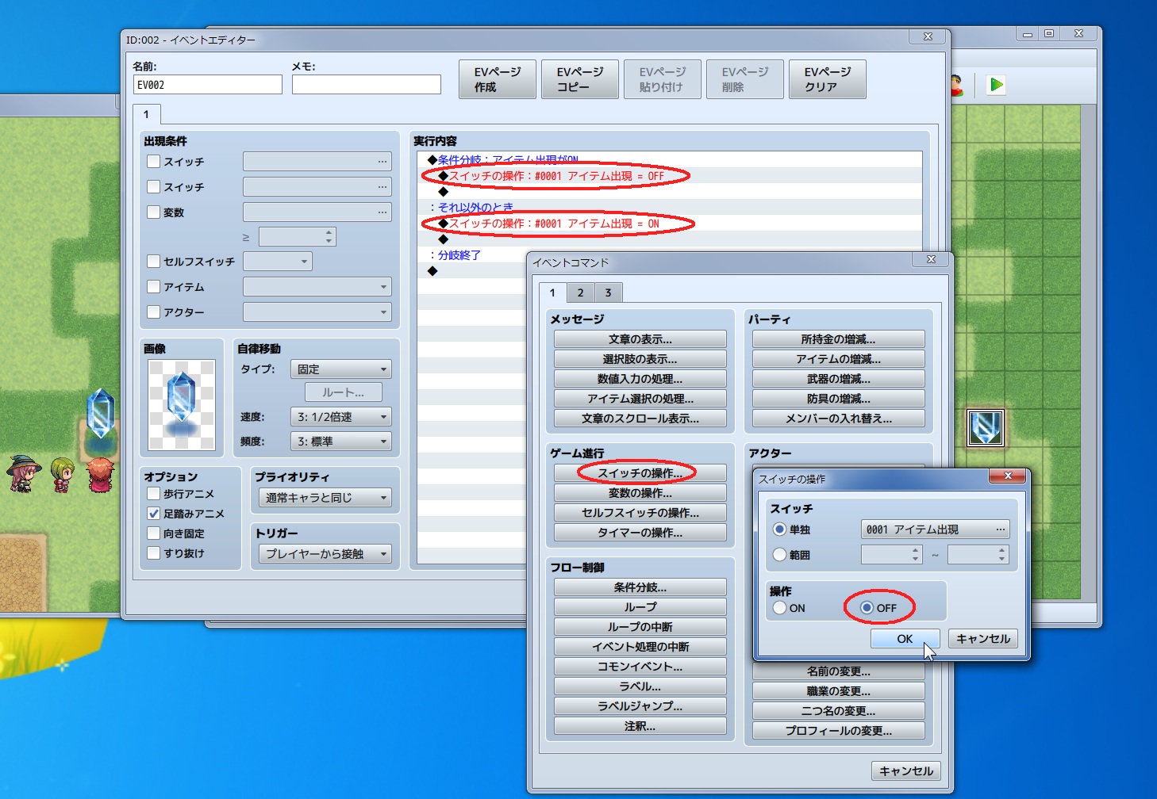Viewport: 1157px width, 799px height.
Task: Click the EVページコピー button
Action: (x=580, y=79)
